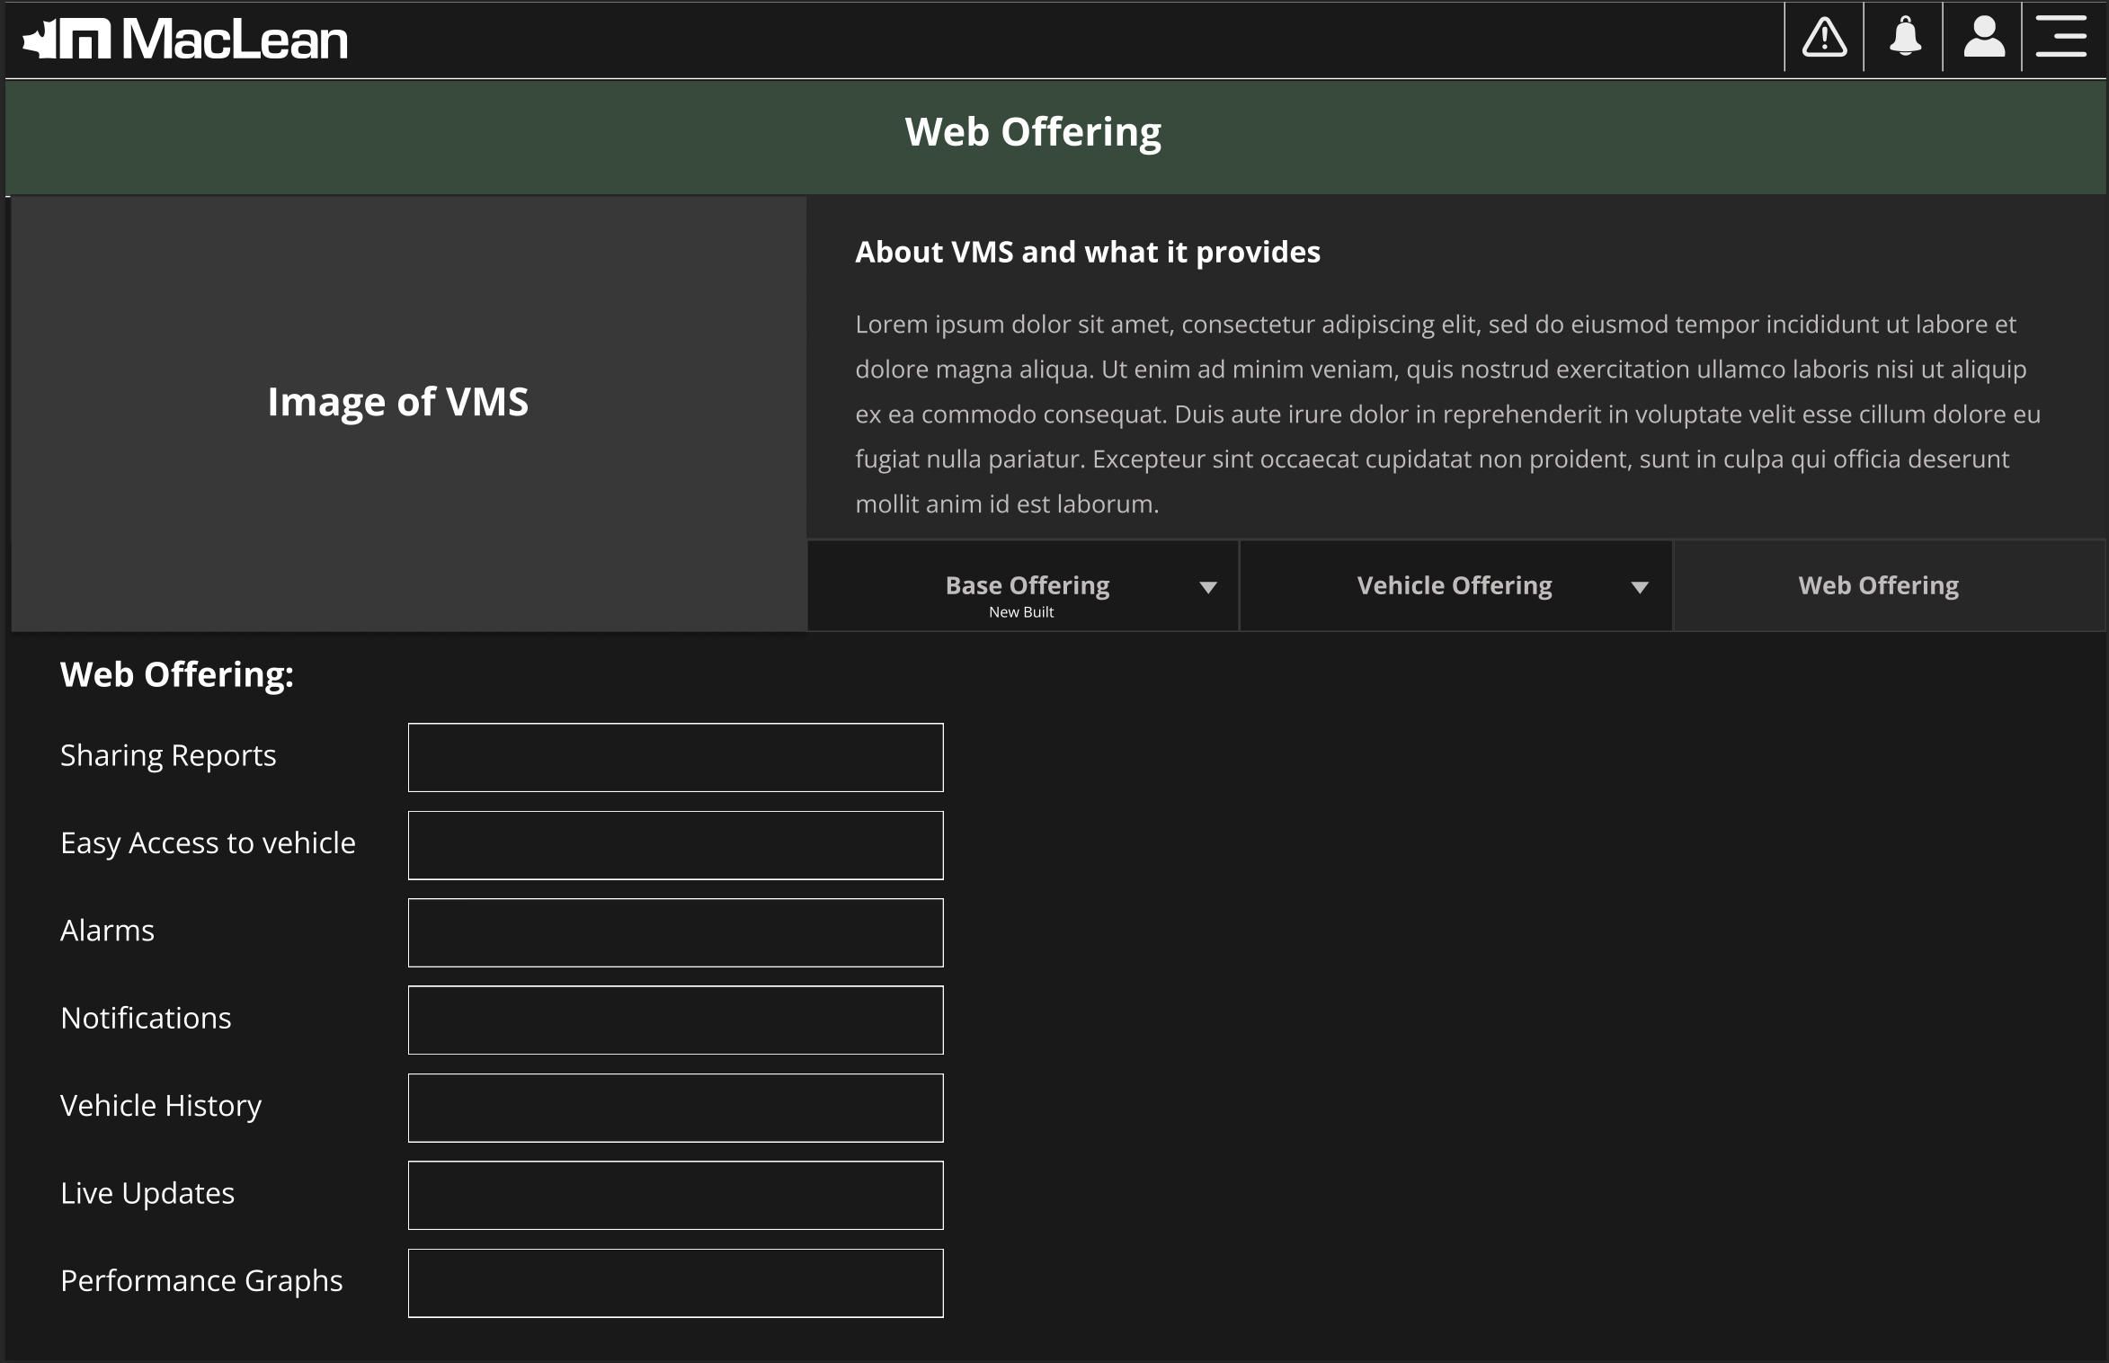2109x1363 pixels.
Task: Focus the Performance Graphs input box
Action: point(675,1283)
